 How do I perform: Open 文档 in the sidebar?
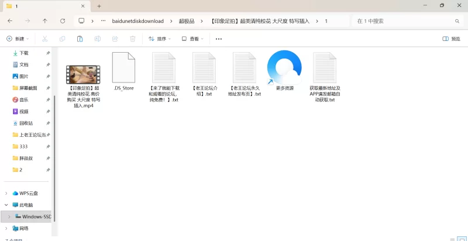point(24,65)
